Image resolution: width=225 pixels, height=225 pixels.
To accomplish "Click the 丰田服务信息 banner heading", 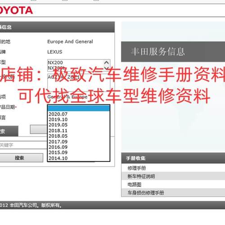I will (x=157, y=51).
